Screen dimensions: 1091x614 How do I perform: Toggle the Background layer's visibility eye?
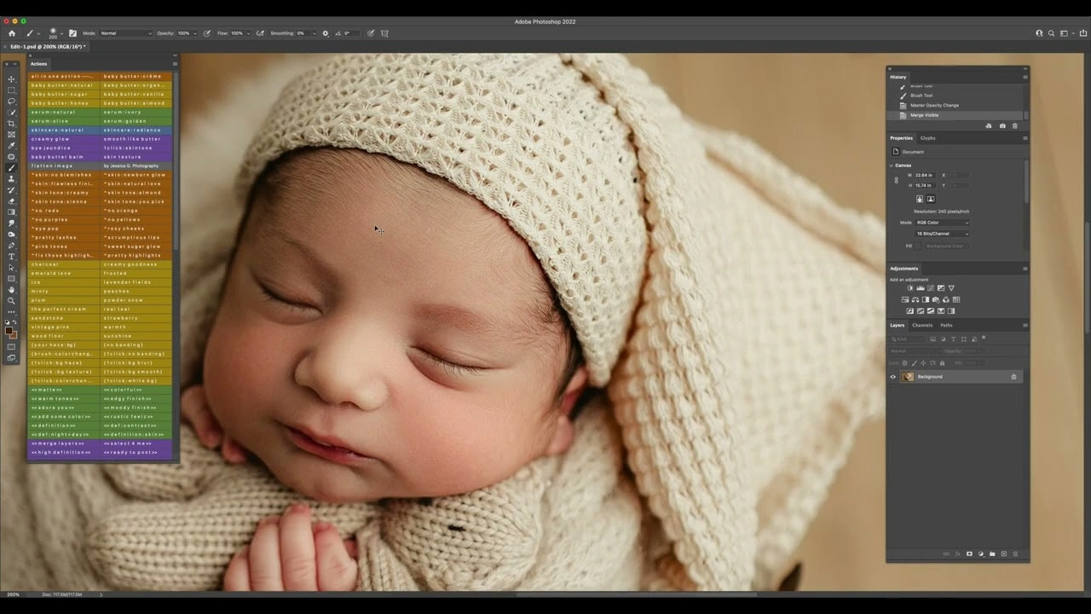(x=893, y=377)
